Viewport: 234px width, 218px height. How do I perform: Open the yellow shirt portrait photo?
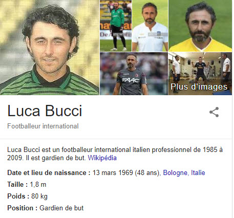(200, 26)
